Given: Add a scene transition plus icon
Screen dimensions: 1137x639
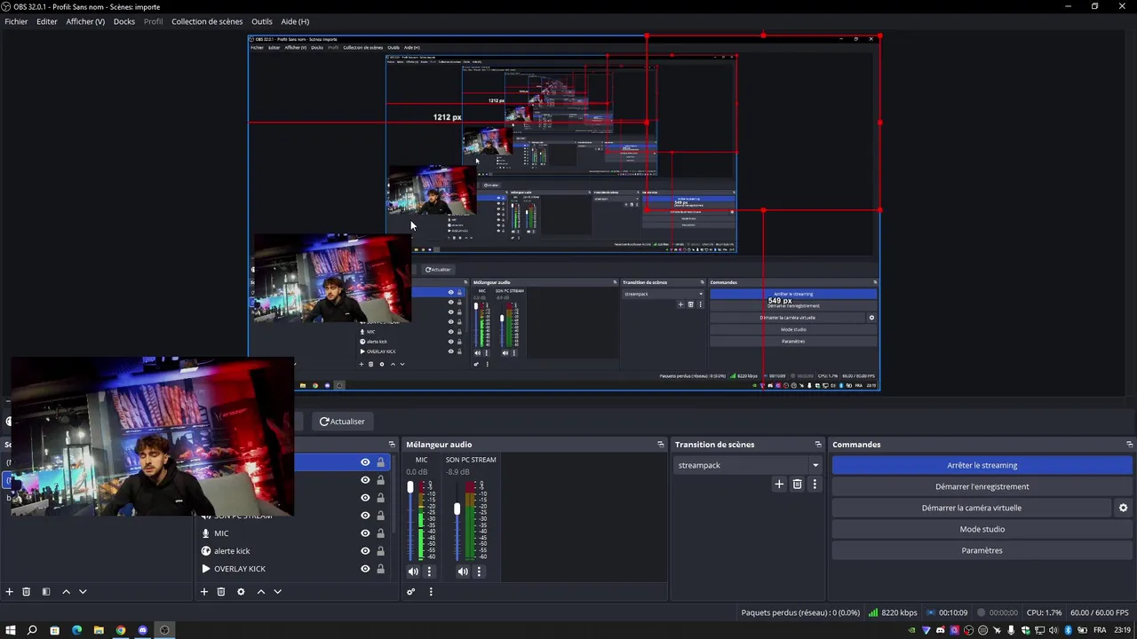Looking at the screenshot, I should point(779,485).
